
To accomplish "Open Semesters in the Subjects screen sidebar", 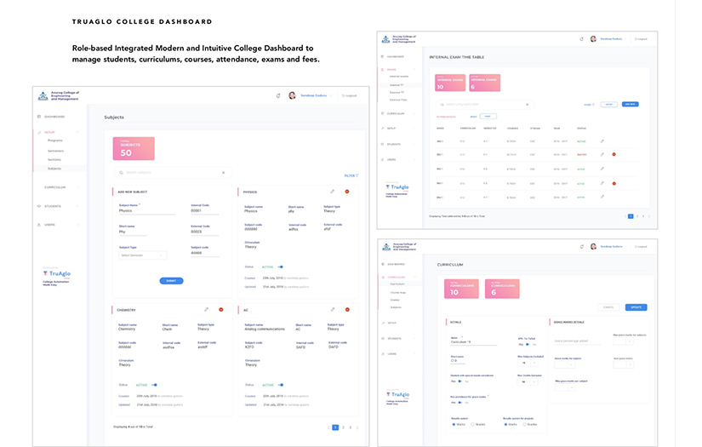I will 55,151.
